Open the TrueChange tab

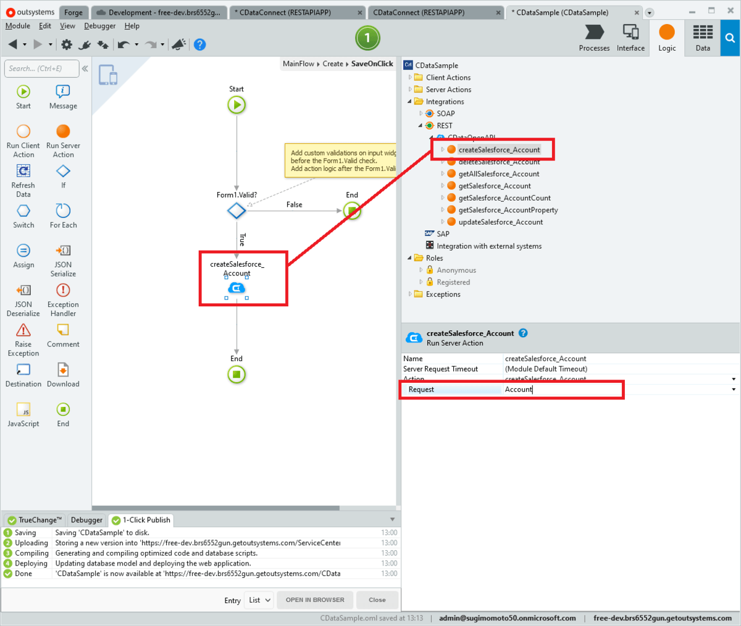coord(35,520)
